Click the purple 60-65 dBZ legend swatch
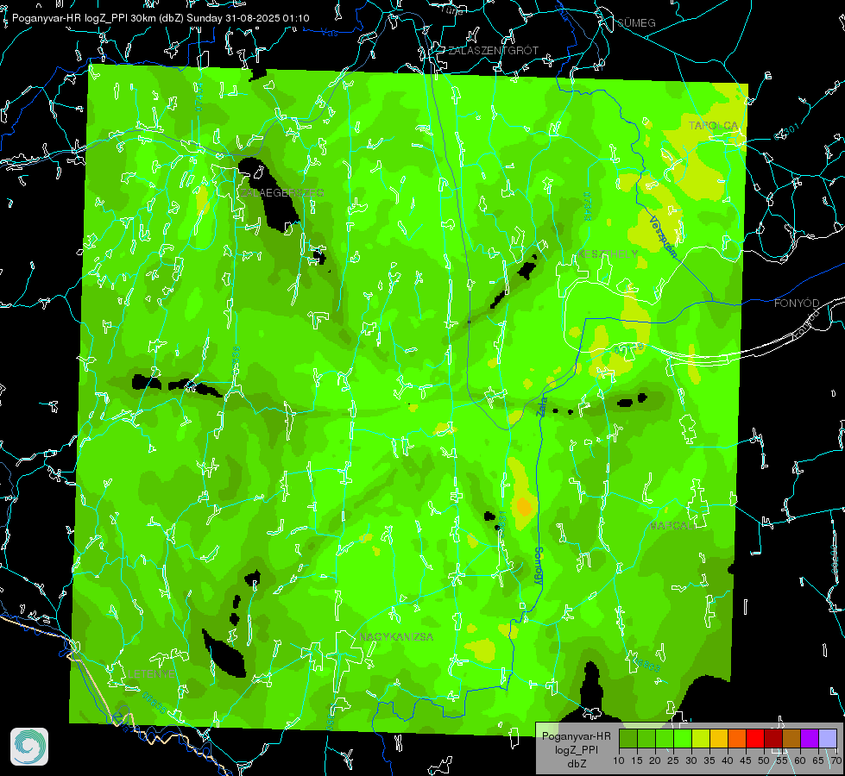 coord(810,738)
